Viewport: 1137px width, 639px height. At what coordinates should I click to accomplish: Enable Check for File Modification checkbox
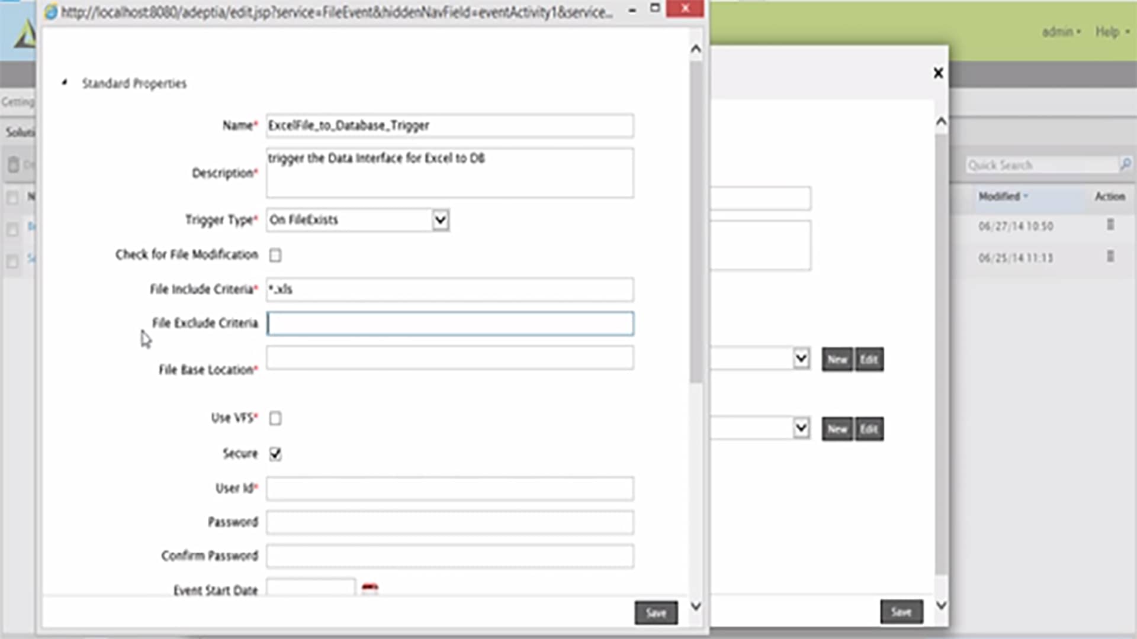[275, 255]
